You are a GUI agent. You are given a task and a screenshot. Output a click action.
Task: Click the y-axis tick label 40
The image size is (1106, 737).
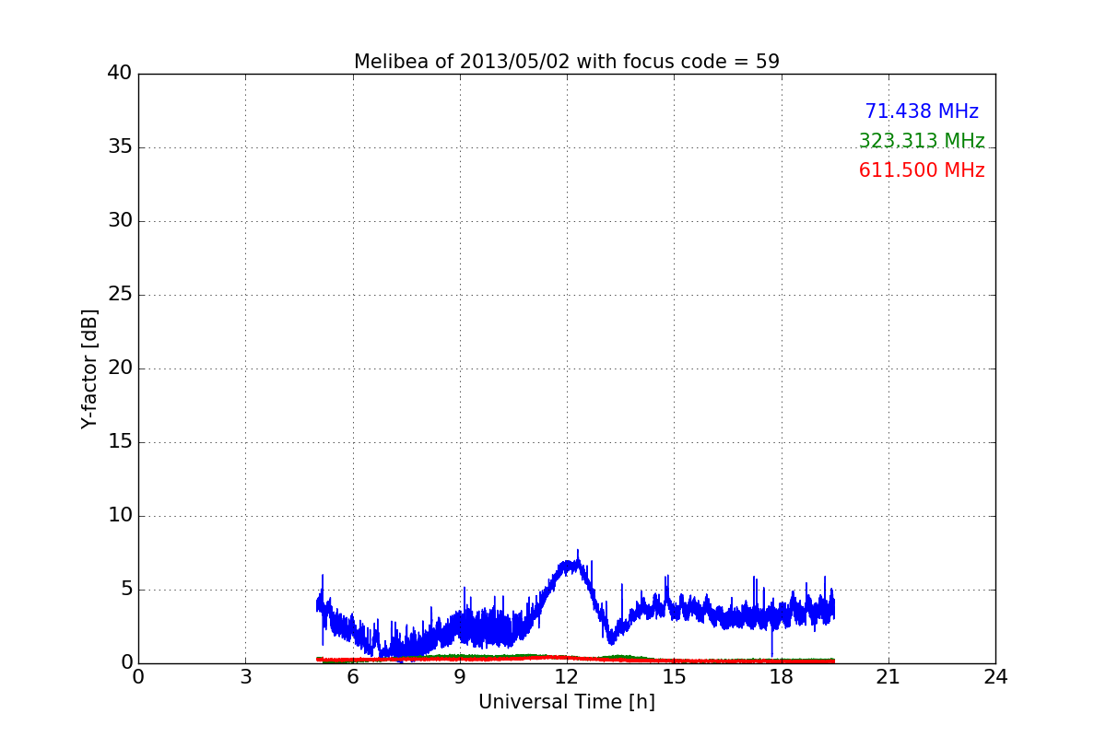point(120,74)
